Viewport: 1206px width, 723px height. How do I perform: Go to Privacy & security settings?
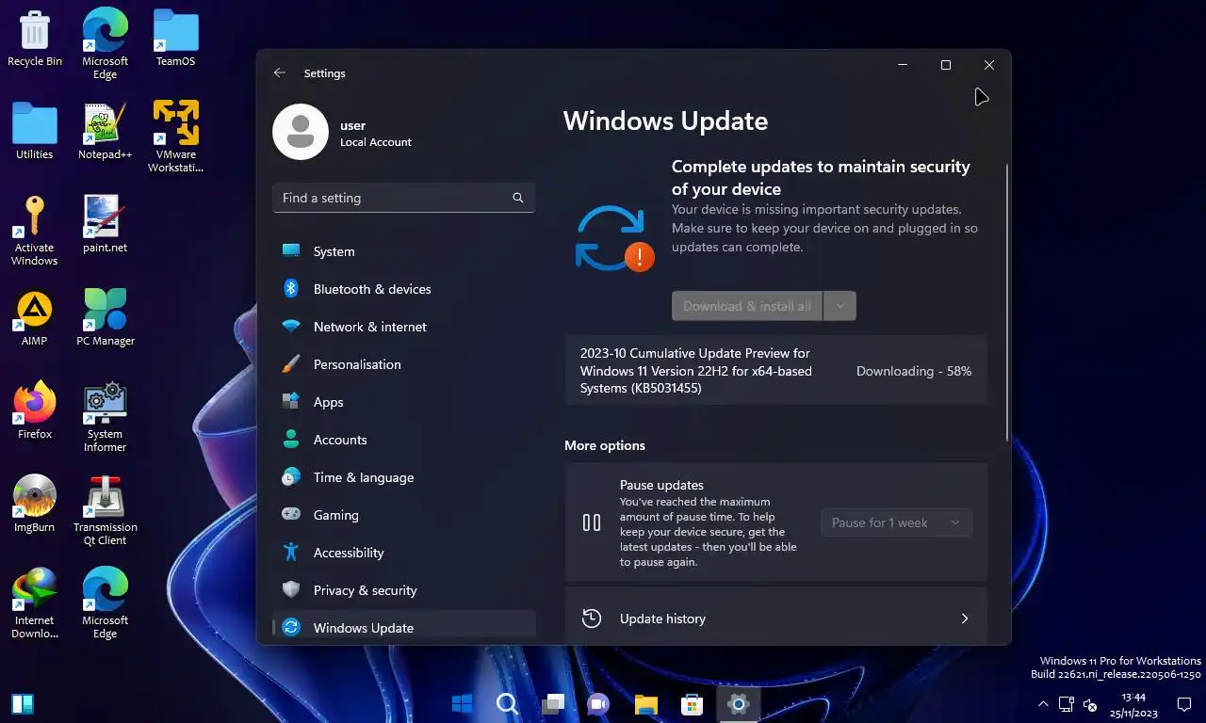[x=404, y=590]
